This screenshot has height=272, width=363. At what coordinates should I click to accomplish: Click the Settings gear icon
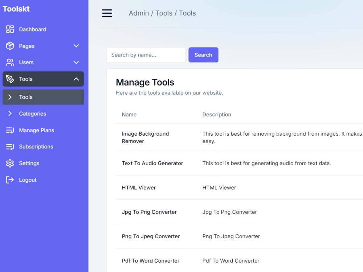(10, 163)
